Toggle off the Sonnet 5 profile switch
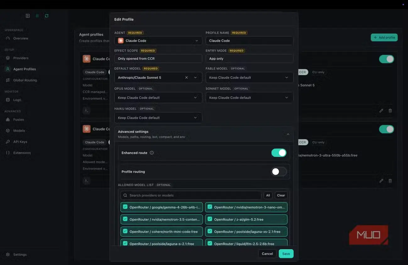 (x=386, y=59)
